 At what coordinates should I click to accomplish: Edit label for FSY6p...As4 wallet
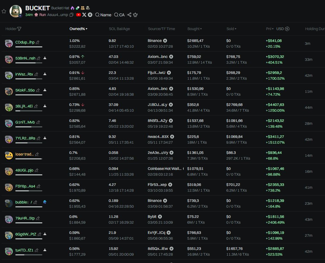[38, 186]
